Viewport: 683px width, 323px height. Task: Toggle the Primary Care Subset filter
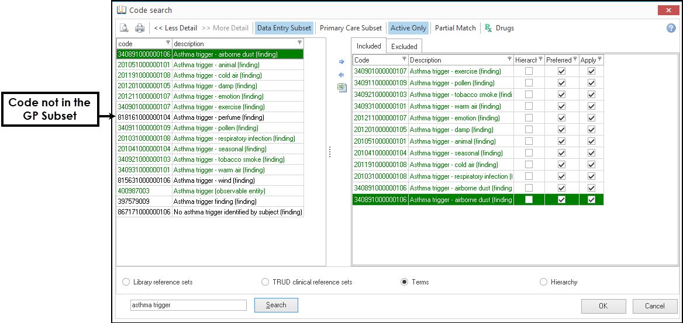[351, 28]
